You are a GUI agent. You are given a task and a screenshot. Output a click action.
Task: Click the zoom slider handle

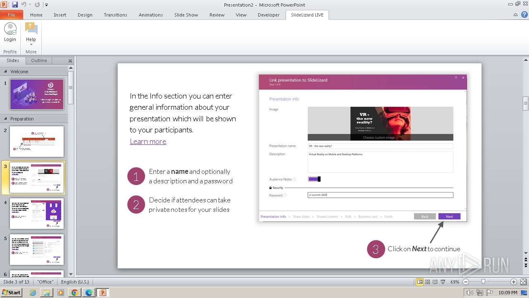484,282
